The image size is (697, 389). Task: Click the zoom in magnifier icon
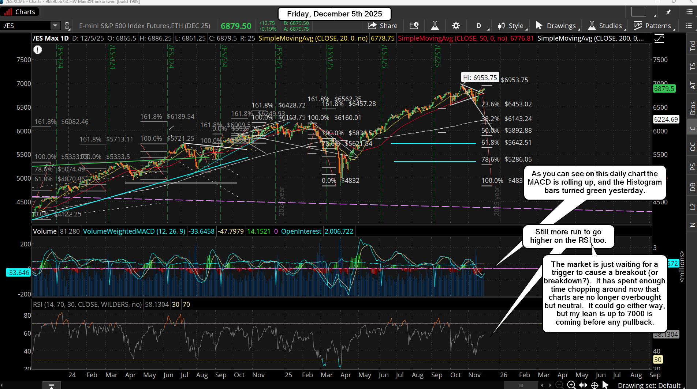pos(571,385)
